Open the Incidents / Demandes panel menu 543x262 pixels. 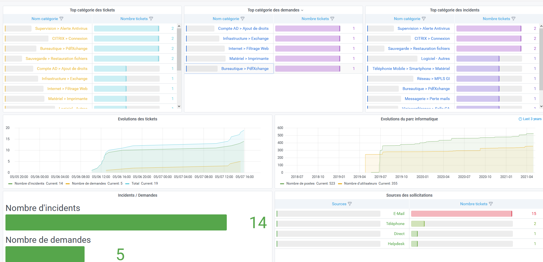(x=138, y=195)
